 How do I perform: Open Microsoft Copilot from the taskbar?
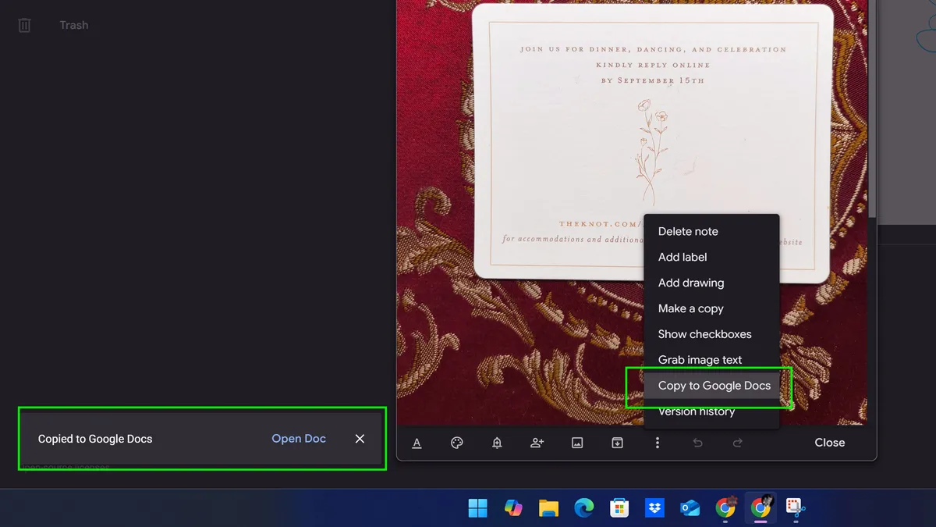pyautogui.click(x=513, y=508)
